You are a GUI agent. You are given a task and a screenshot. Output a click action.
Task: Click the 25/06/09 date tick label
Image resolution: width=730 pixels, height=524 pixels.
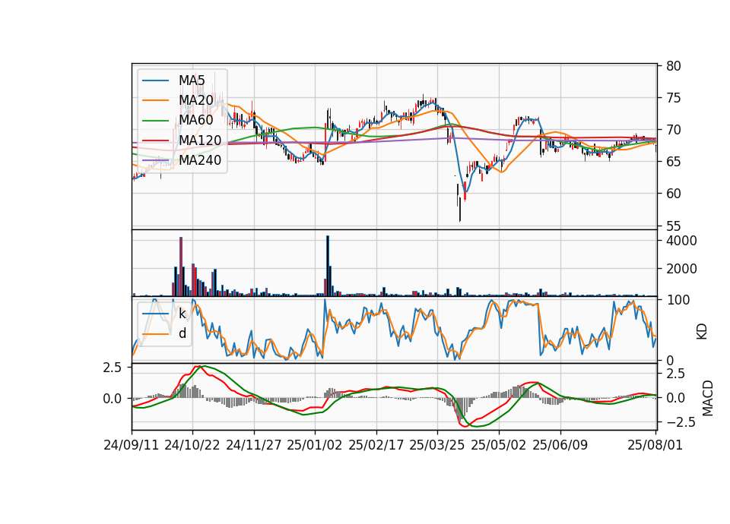pos(560,445)
